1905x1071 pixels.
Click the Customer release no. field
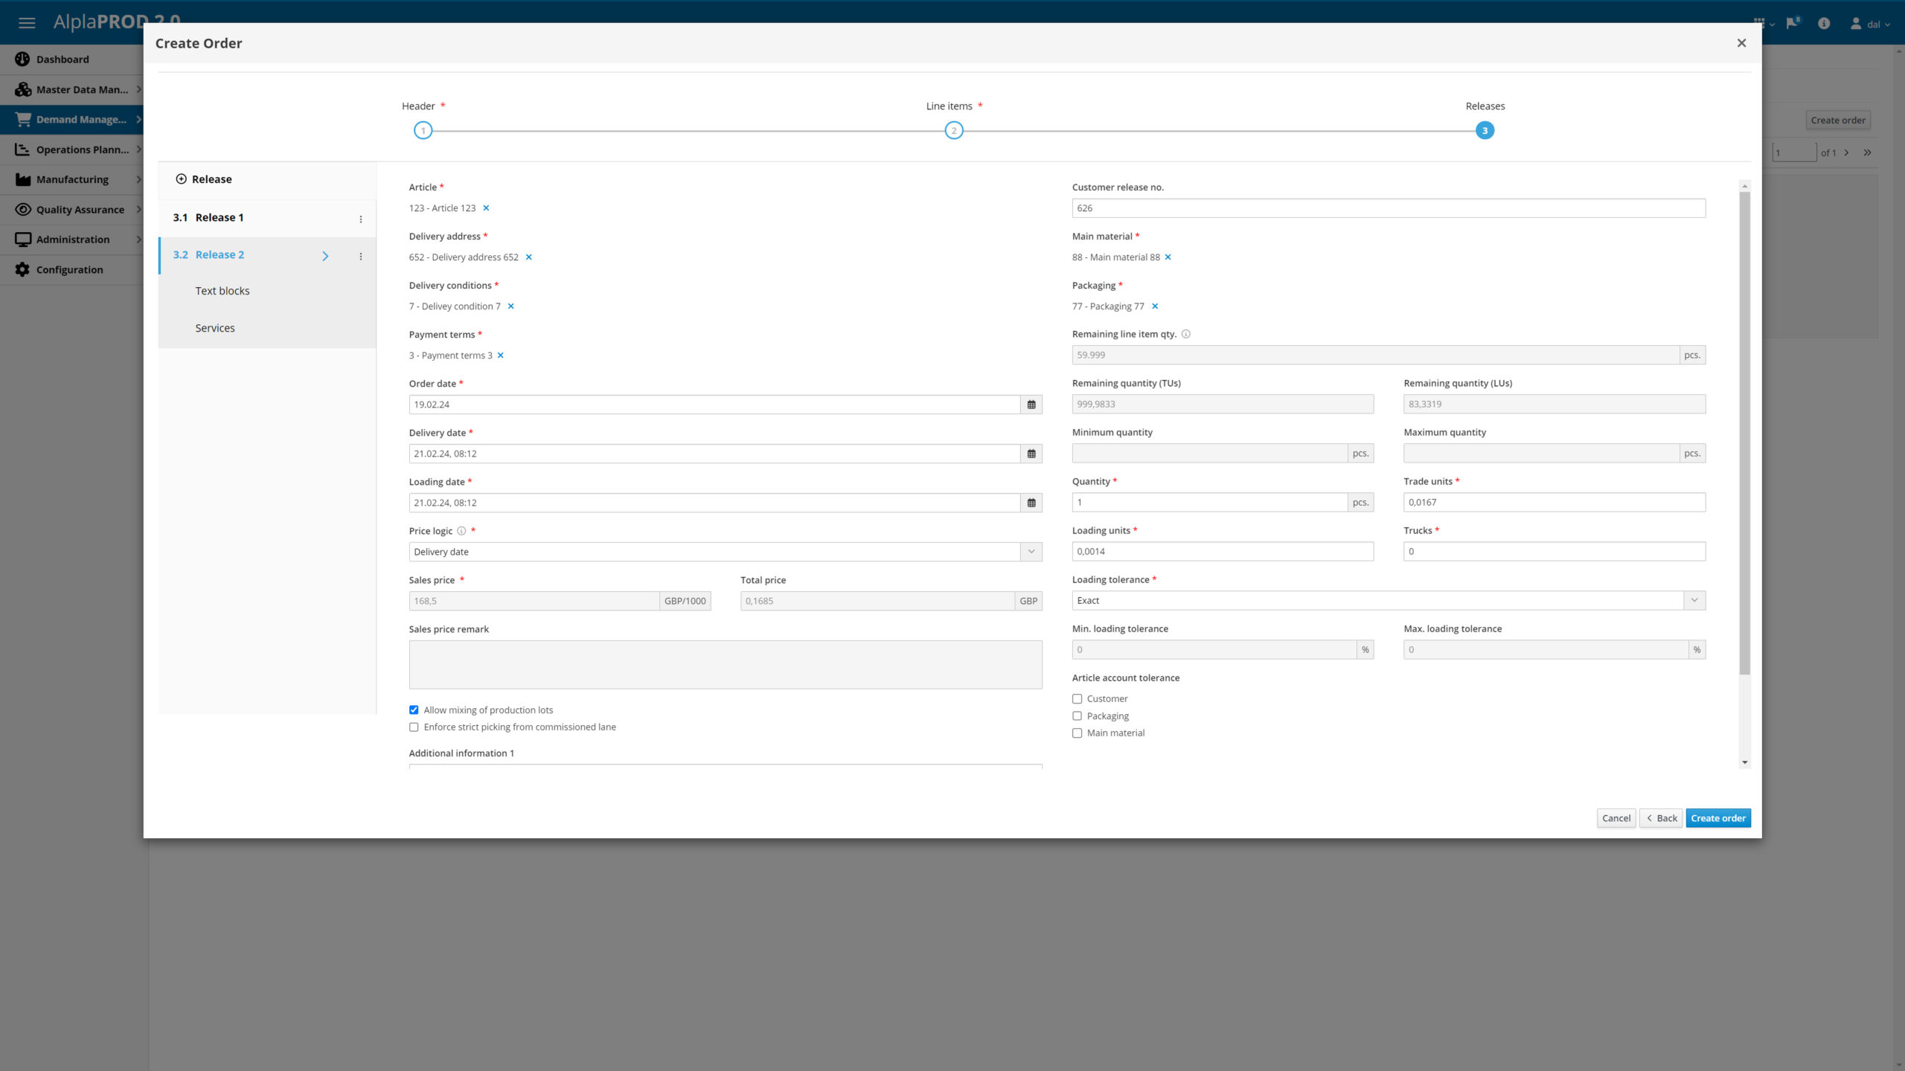click(1388, 208)
